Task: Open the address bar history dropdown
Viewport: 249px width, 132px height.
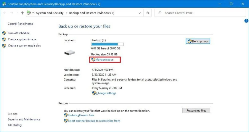Action: click(139, 13)
